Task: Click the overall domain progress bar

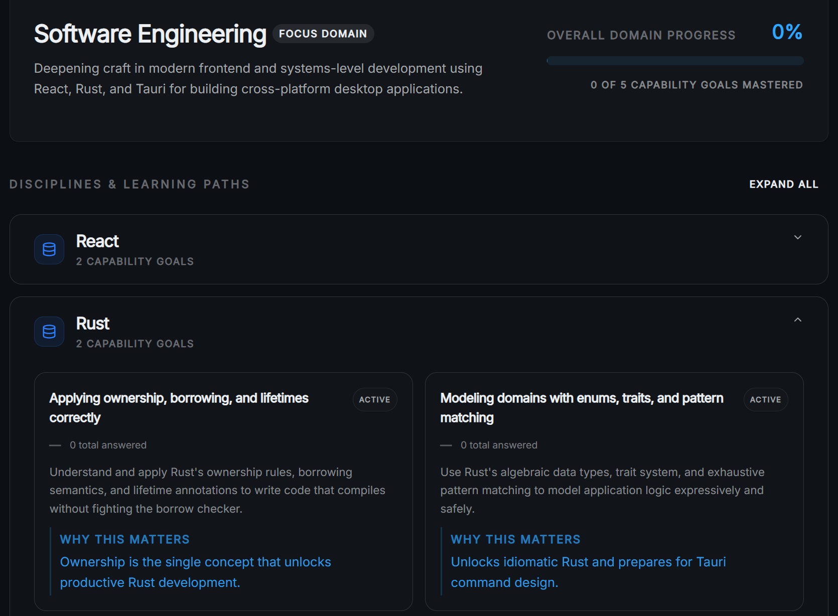Action: tap(675, 61)
